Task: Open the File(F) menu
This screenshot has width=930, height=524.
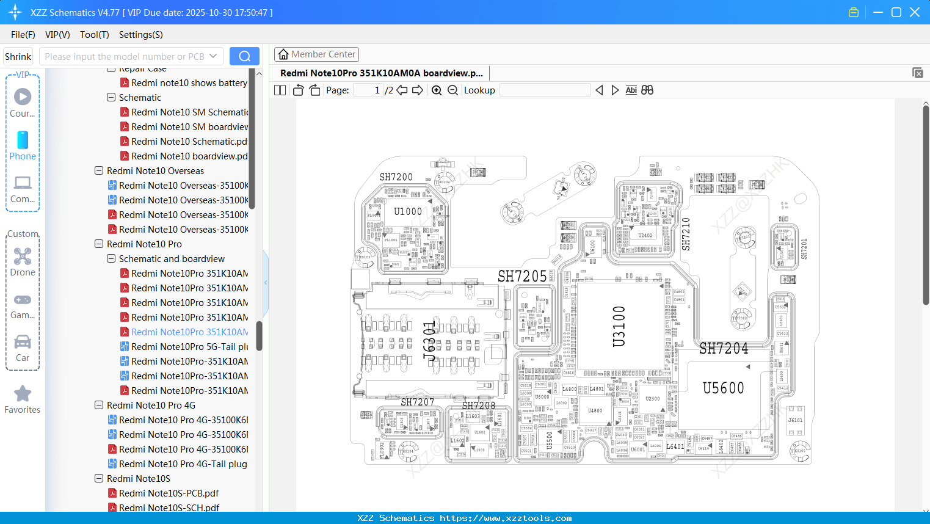Action: click(23, 35)
